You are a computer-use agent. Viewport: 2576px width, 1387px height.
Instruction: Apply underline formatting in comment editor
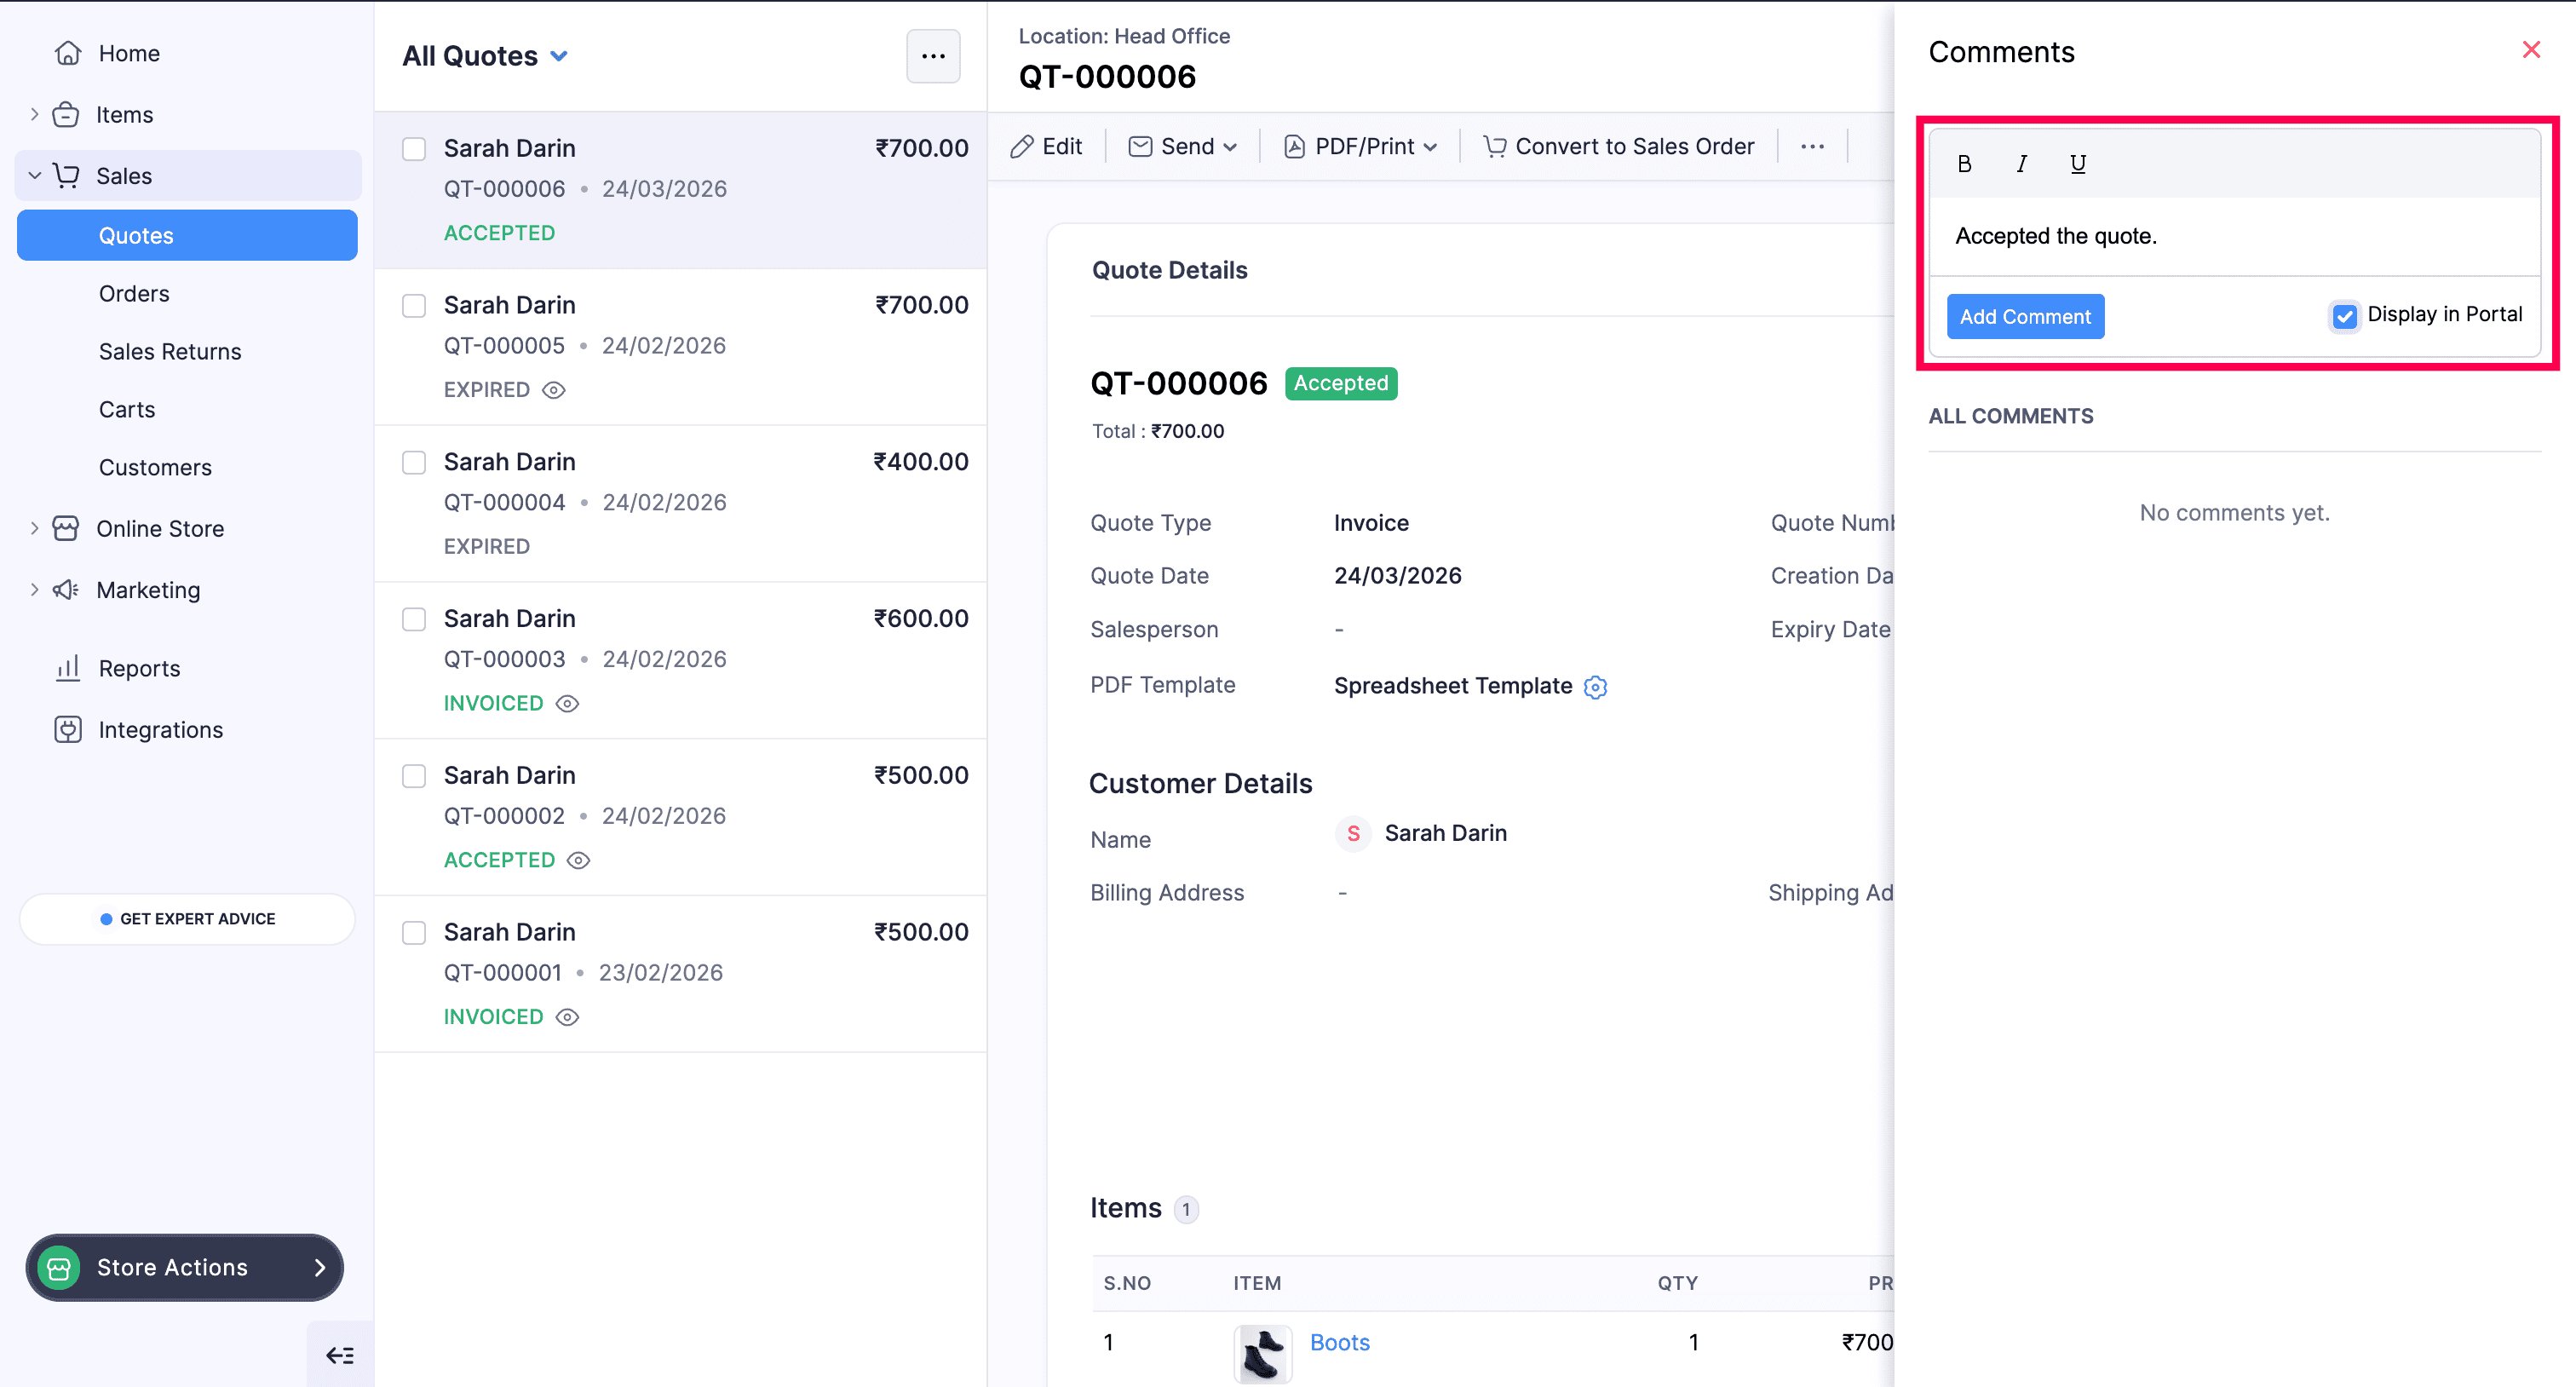[2077, 164]
